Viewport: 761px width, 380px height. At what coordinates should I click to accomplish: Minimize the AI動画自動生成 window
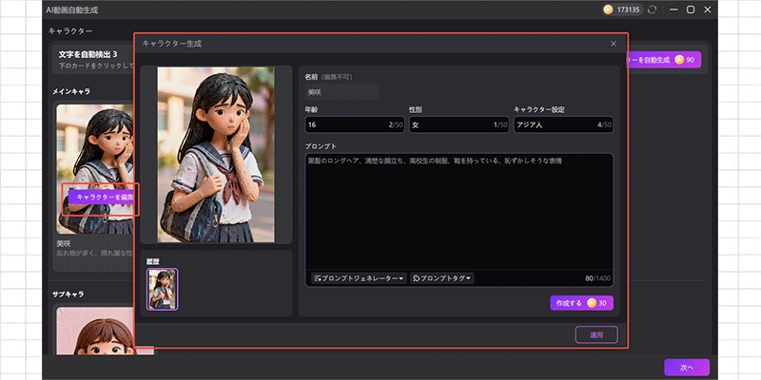673,9
